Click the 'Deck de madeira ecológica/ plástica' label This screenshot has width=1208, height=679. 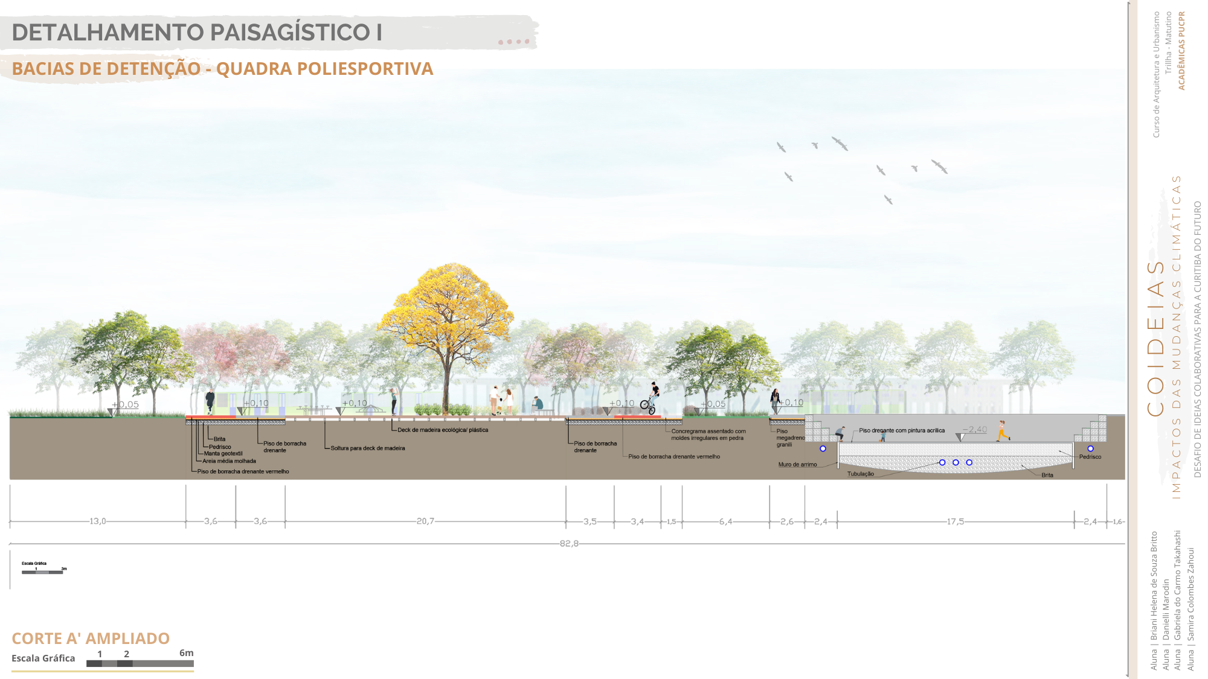tap(443, 430)
